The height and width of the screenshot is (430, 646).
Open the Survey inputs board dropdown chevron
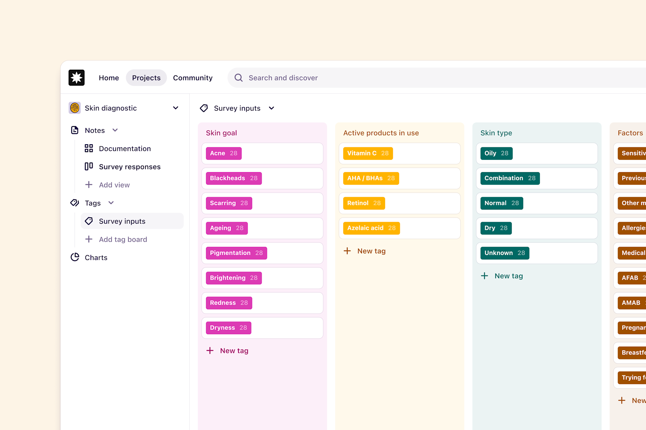[x=271, y=108]
